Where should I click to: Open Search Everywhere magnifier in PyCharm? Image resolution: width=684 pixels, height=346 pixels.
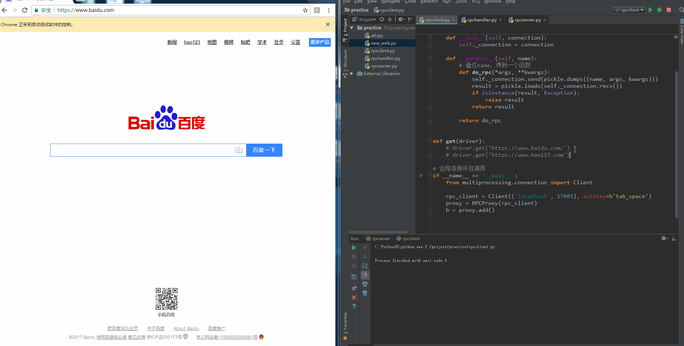681,10
